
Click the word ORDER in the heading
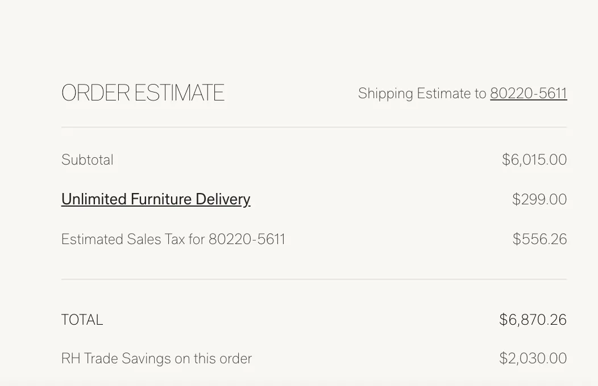click(95, 93)
